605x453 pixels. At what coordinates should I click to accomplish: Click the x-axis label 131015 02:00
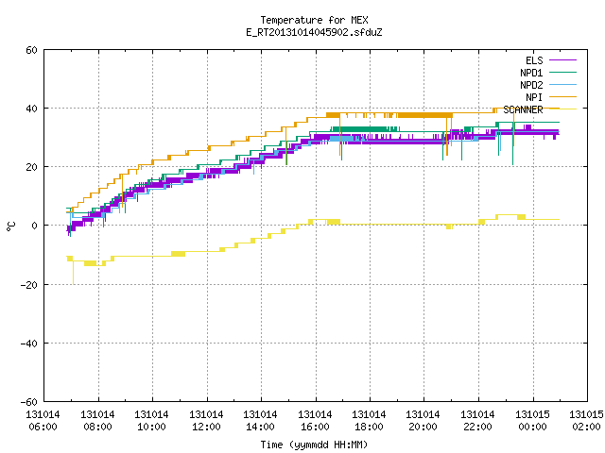pos(586,421)
